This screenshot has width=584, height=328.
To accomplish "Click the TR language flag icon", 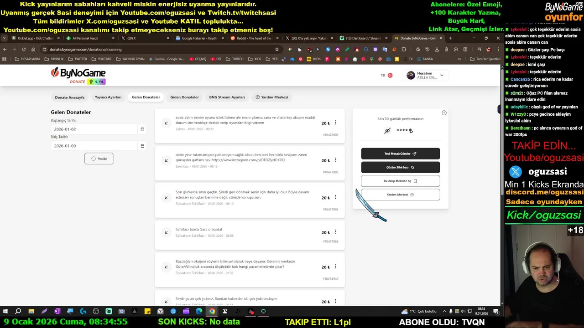I will click(x=390, y=75).
